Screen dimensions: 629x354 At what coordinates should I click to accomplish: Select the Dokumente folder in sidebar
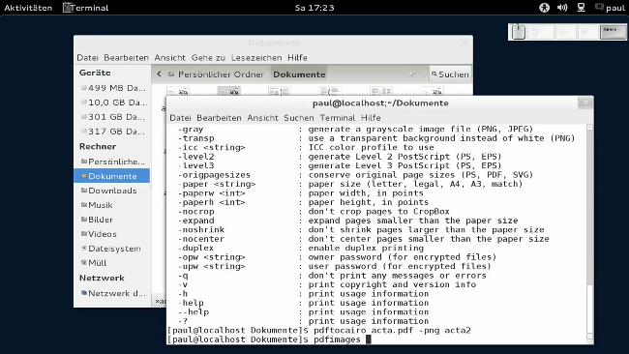(112, 176)
